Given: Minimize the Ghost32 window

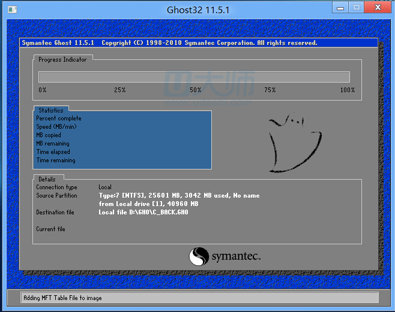Looking at the screenshot, I should point(340,8).
